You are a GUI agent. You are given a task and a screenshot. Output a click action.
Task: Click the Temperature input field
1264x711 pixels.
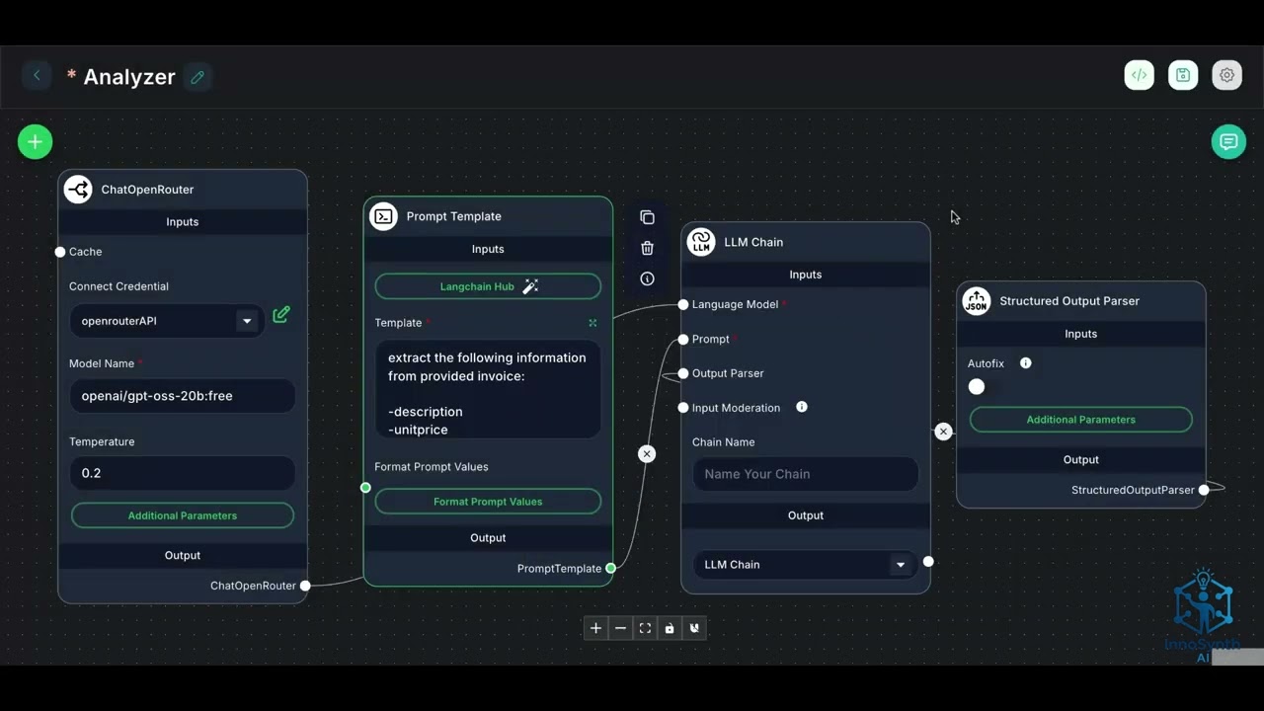tap(183, 473)
